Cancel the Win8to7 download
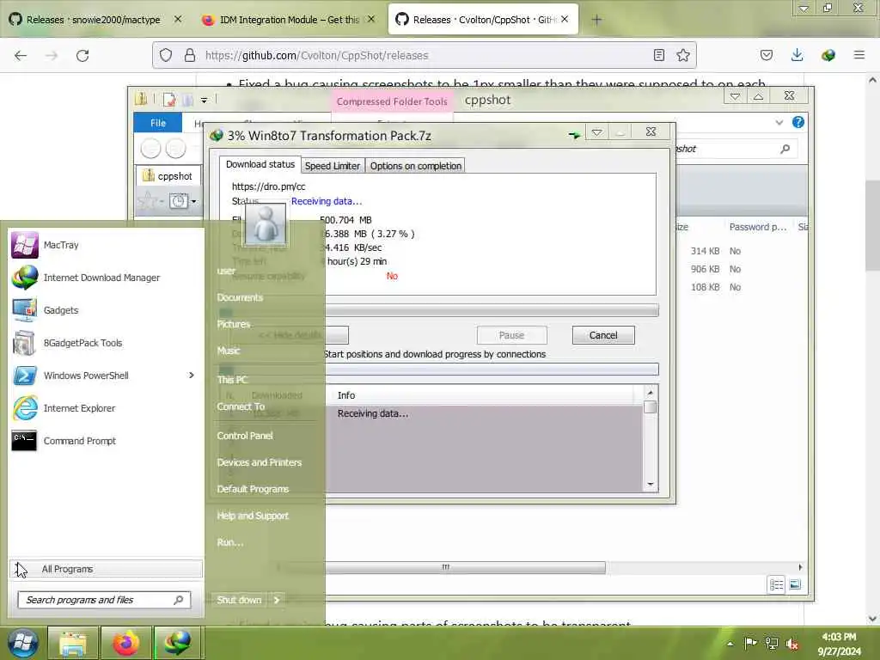 pos(603,335)
